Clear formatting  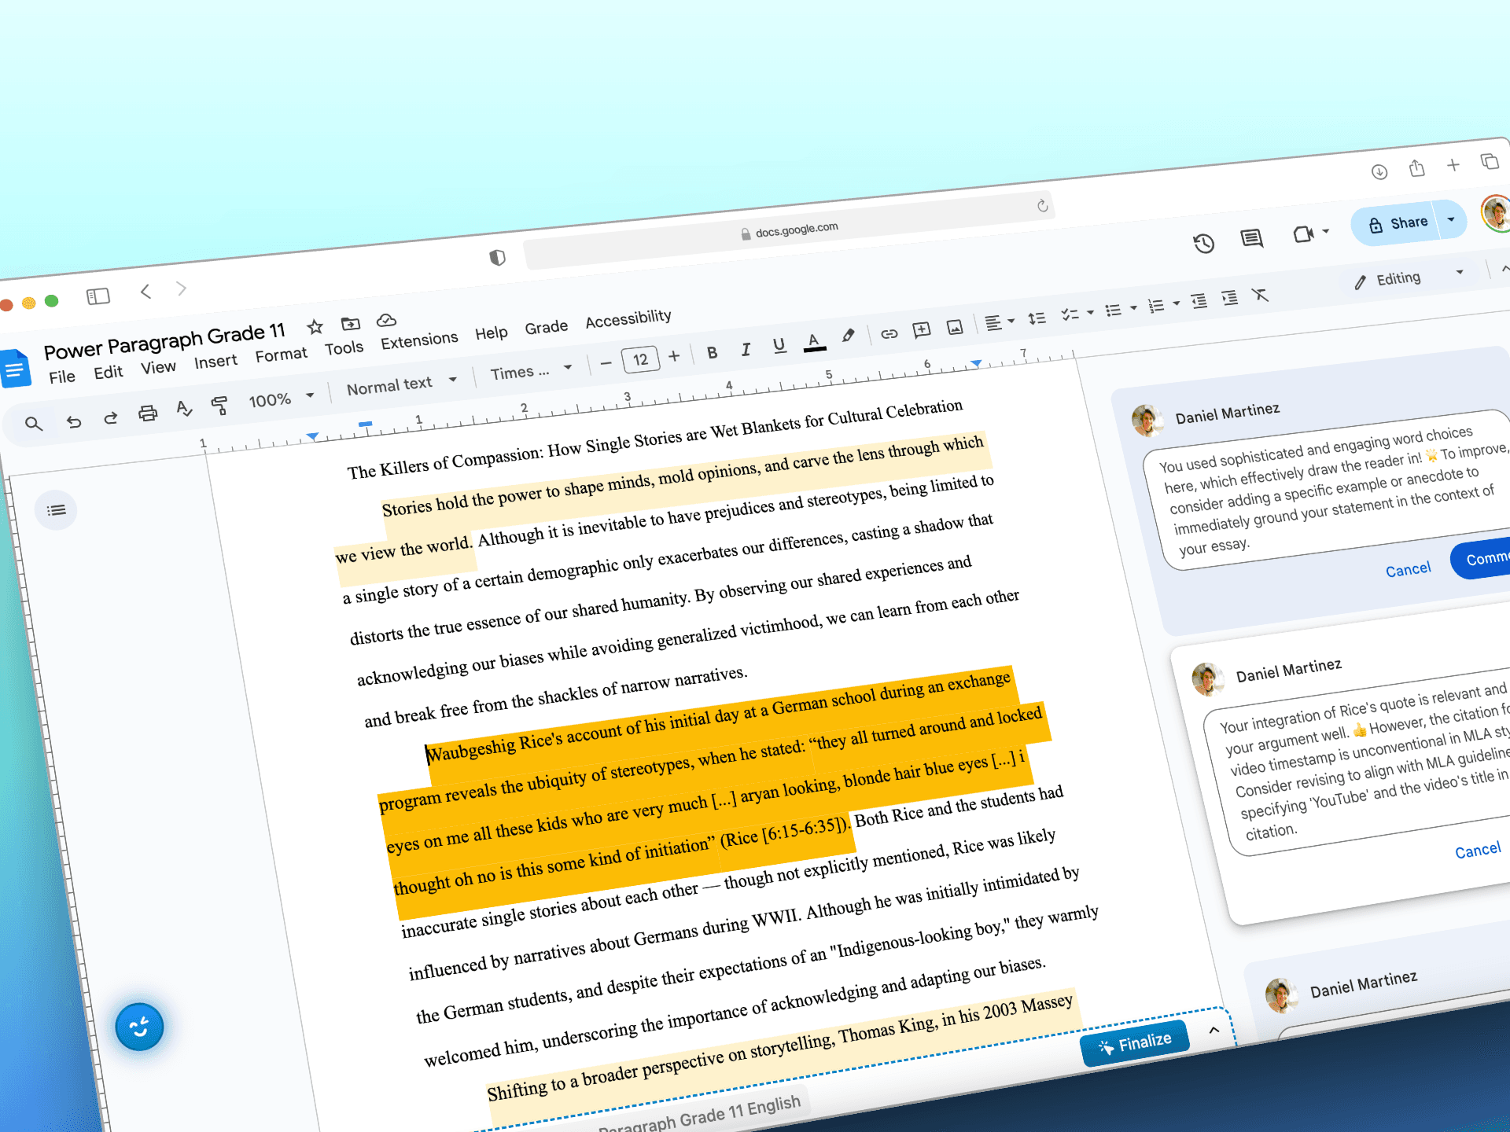(1260, 295)
